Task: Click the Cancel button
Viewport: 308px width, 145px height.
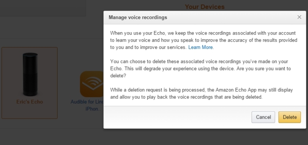Action: click(263, 117)
